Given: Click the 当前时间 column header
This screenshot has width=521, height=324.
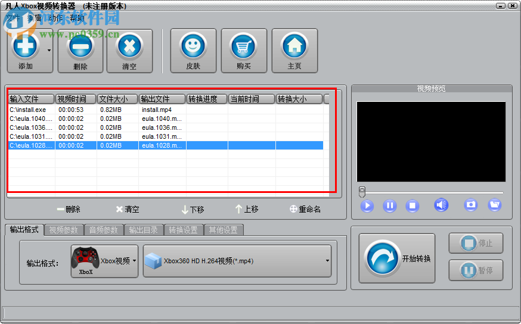Looking at the screenshot, I should (252, 99).
